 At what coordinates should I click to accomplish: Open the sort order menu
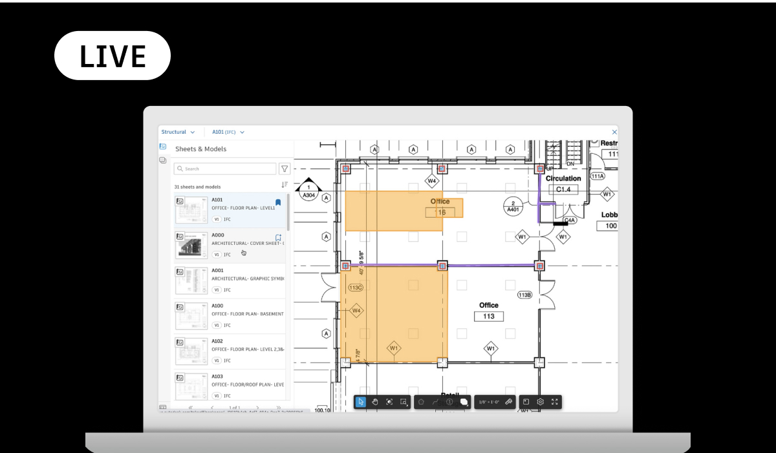[x=283, y=184]
